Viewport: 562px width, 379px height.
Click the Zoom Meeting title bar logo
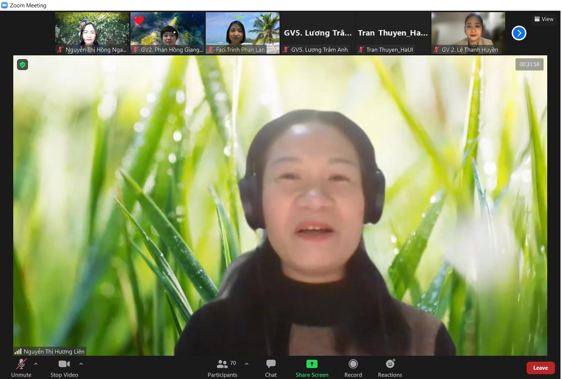coord(4,5)
